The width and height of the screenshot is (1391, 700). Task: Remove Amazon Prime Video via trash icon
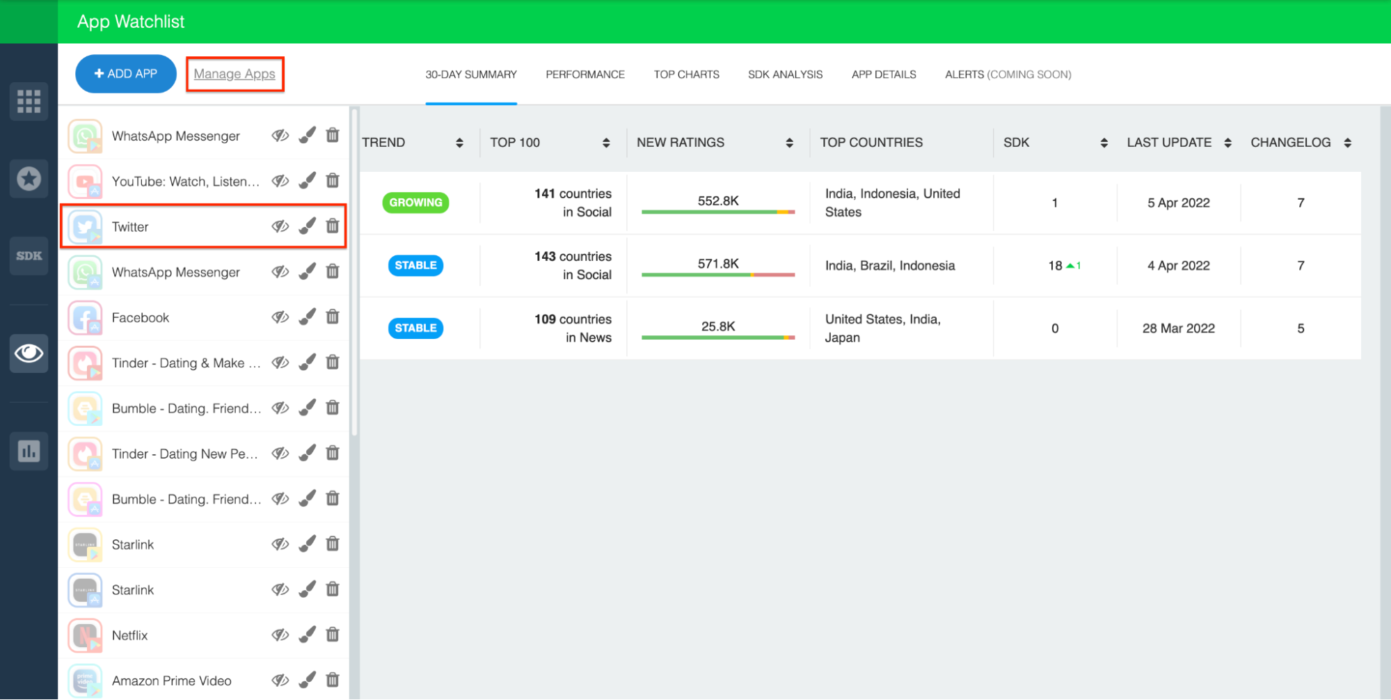coord(333,680)
